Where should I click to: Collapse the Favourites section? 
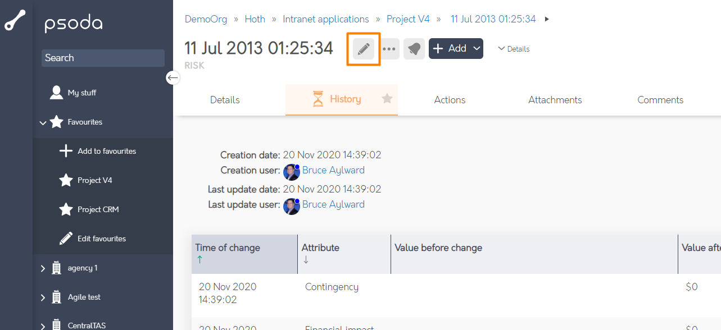[43, 122]
